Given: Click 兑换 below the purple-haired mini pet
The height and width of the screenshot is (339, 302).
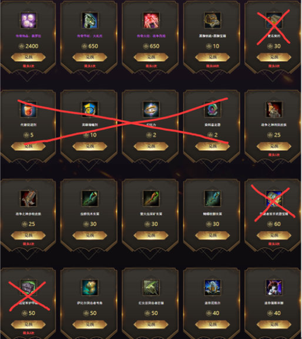Looking at the screenshot, I should point(274,324).
